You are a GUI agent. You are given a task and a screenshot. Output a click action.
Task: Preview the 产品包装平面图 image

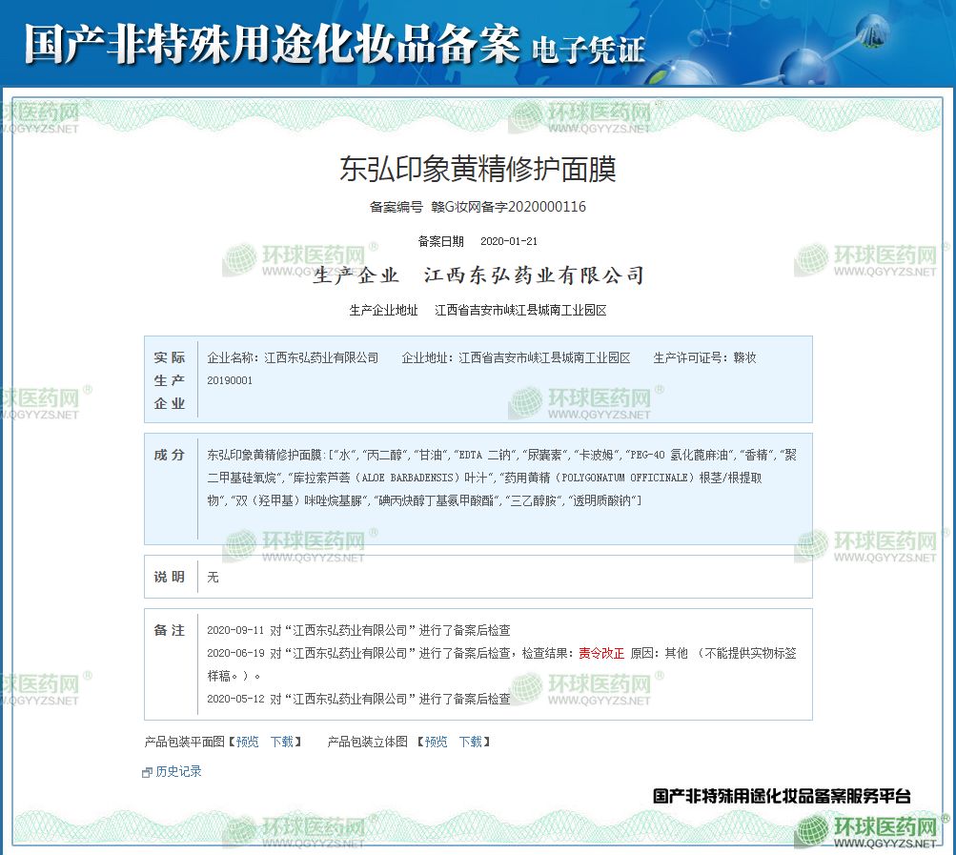tap(247, 742)
